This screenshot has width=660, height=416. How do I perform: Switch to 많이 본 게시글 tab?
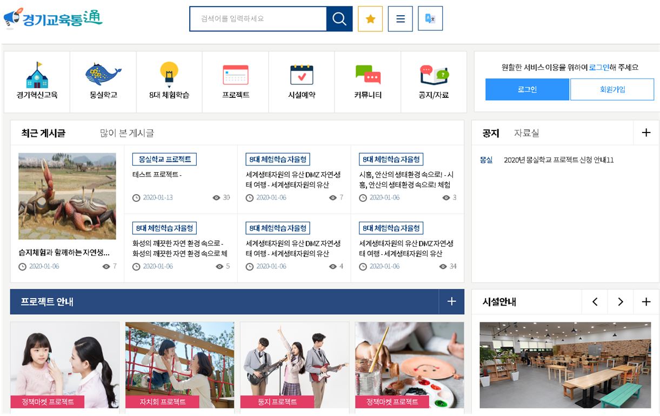[127, 133]
